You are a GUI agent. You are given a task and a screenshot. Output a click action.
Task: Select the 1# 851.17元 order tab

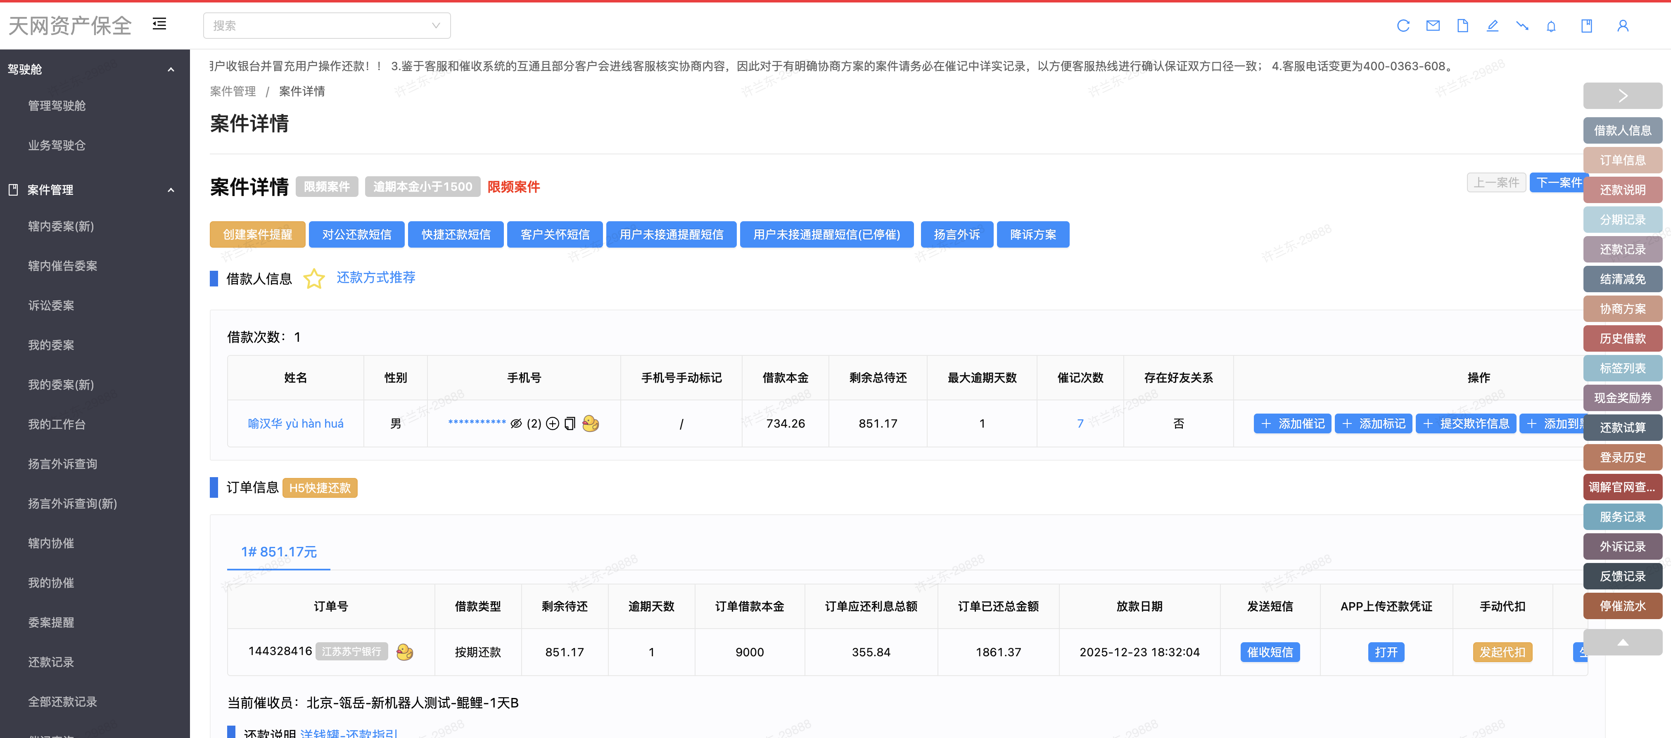[x=278, y=552]
